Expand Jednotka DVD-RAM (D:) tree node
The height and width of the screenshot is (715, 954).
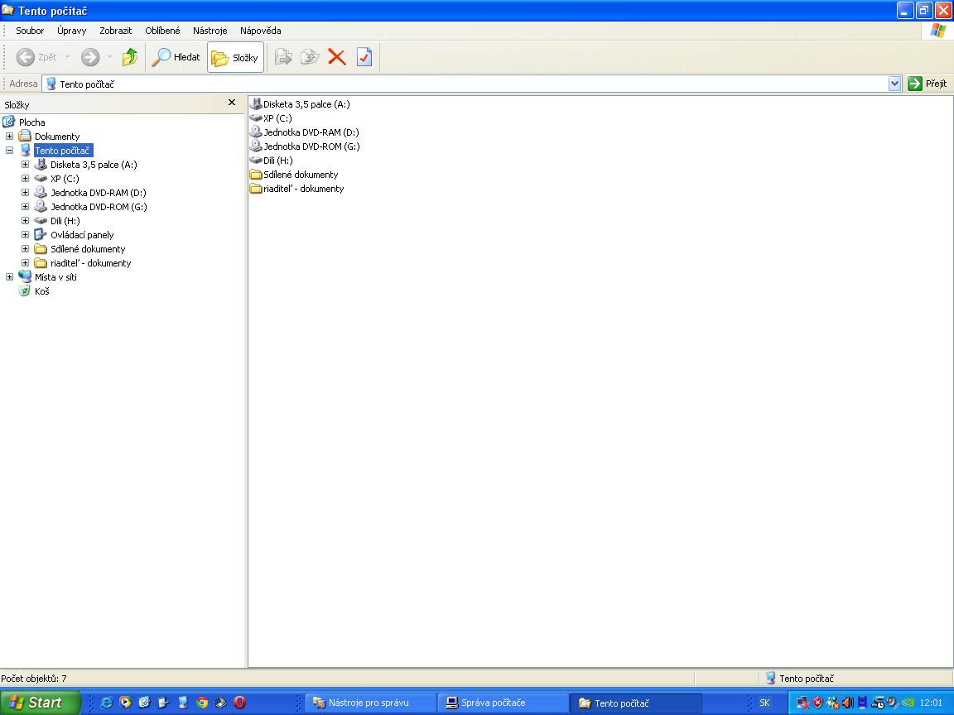tap(25, 192)
